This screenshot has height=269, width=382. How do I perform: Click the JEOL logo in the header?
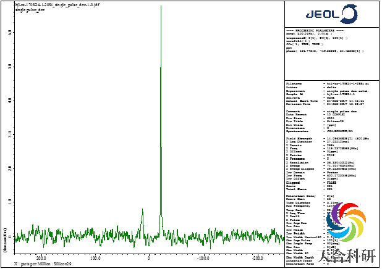(333, 14)
